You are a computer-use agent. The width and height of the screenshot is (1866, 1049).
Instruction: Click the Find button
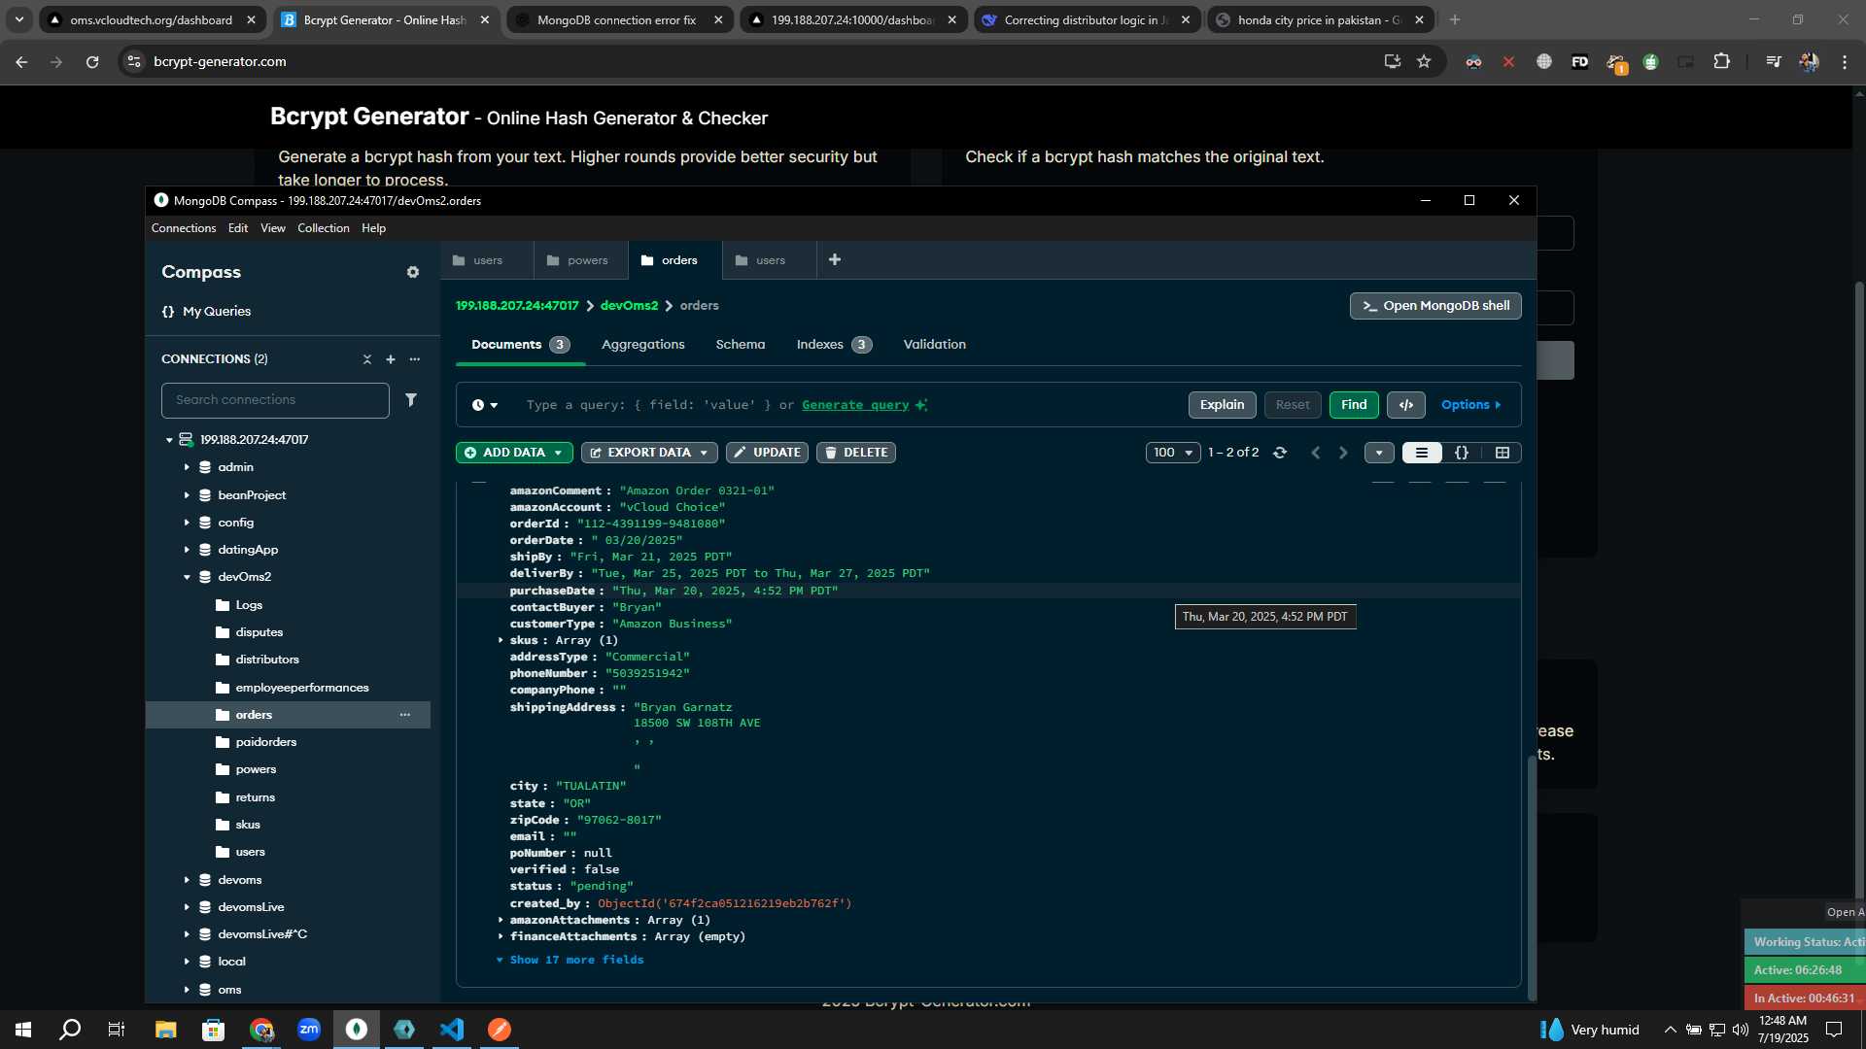(x=1354, y=405)
